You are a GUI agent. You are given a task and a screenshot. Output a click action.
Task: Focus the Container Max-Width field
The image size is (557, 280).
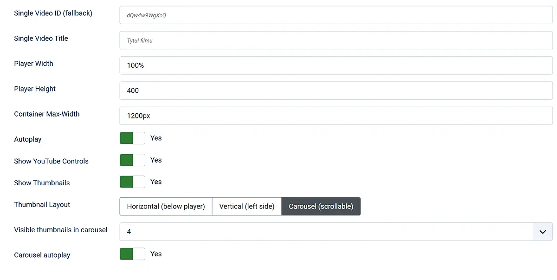click(x=336, y=116)
